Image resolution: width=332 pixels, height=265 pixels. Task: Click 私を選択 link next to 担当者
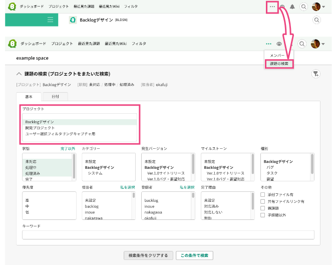(128, 187)
